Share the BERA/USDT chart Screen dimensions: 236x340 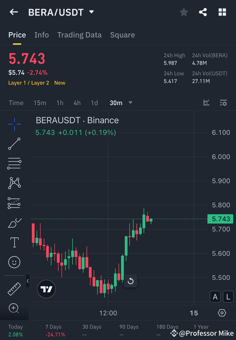(203, 12)
